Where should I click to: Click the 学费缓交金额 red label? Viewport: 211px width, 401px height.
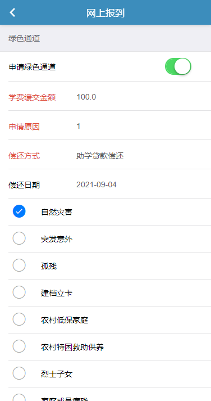(x=32, y=97)
